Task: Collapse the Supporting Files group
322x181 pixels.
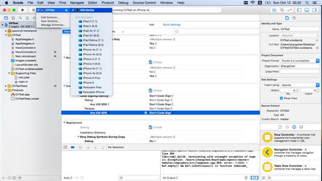Action: click(x=9, y=73)
